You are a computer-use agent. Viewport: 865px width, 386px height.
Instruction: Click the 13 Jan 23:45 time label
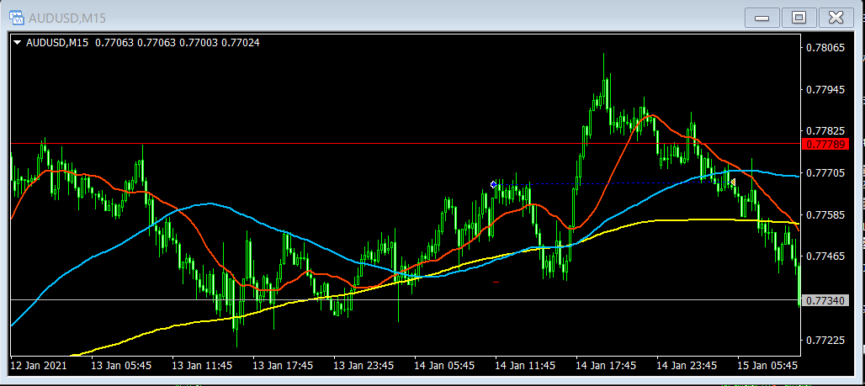[x=364, y=366]
